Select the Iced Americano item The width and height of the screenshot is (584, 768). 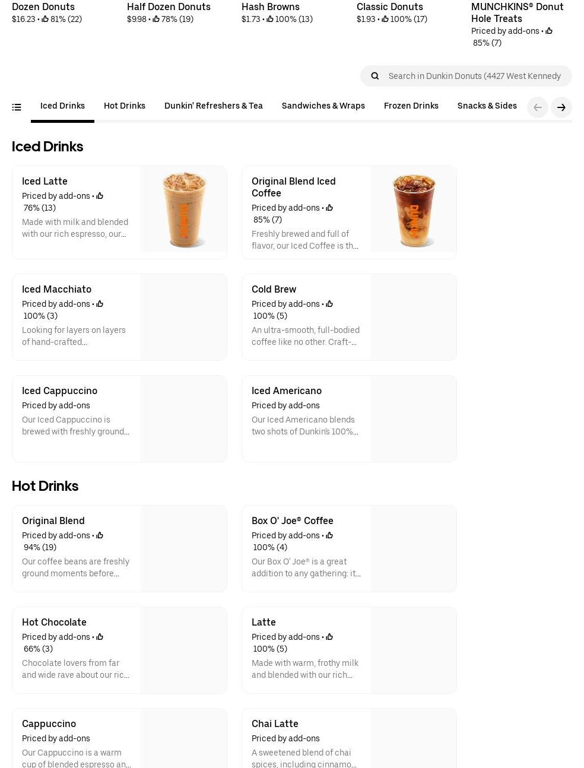pyautogui.click(x=349, y=418)
